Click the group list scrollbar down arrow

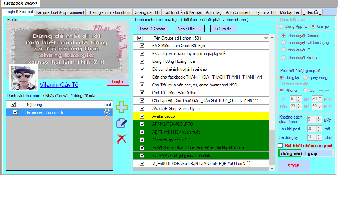(272, 168)
